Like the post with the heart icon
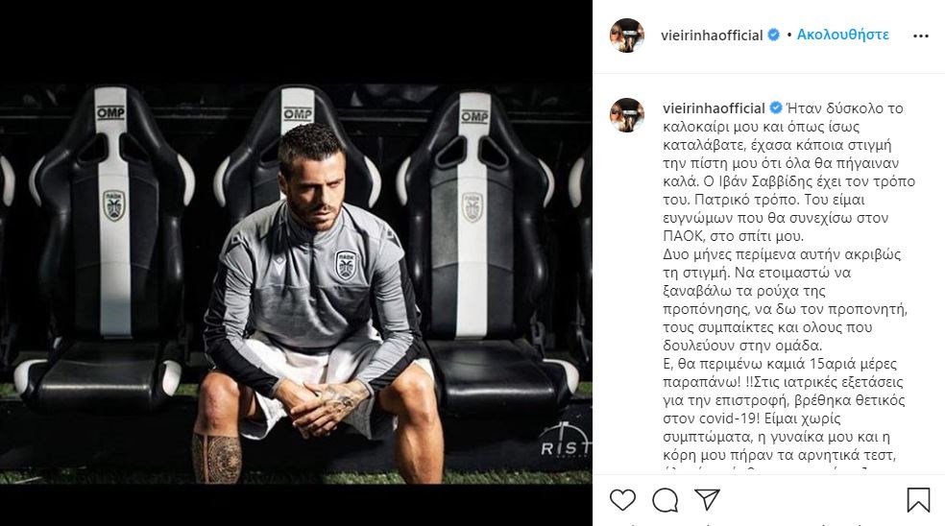The height and width of the screenshot is (526, 945). tap(622, 499)
